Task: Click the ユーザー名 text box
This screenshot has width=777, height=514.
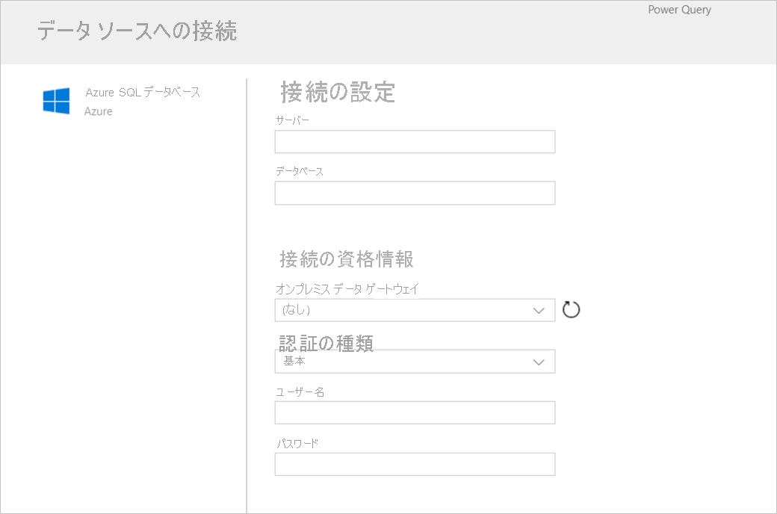Action: pos(415,412)
